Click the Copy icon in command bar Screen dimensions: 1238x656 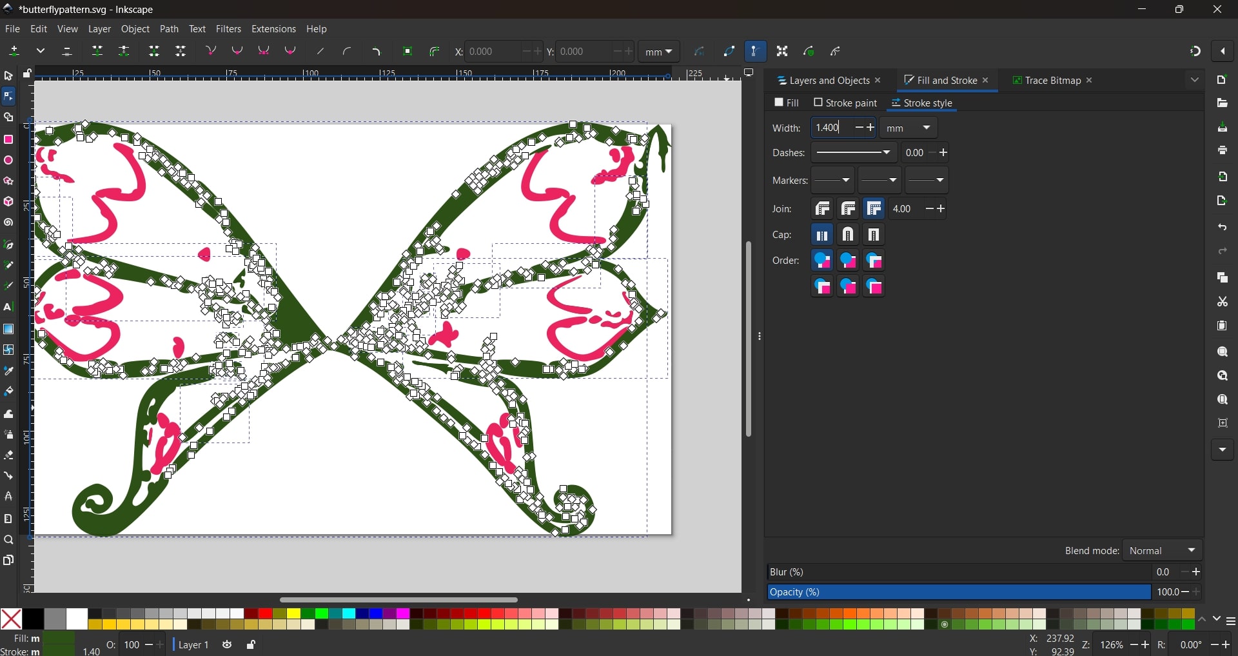tap(1223, 278)
